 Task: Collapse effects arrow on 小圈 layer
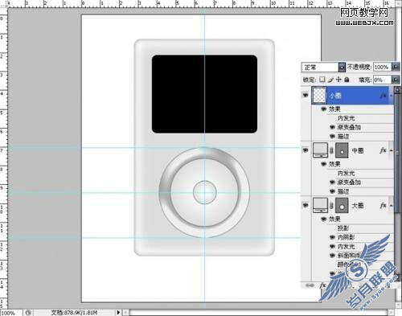click(391, 96)
